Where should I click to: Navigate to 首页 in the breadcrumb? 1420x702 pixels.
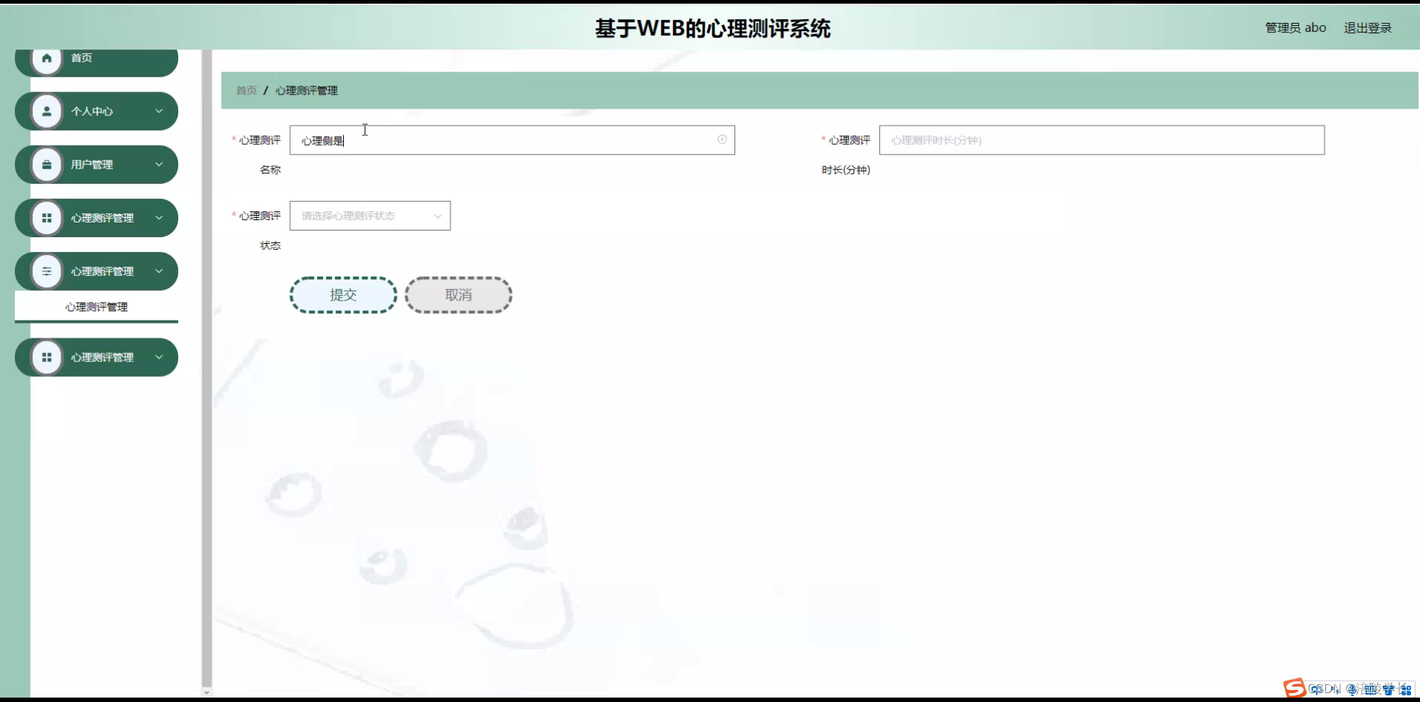click(x=246, y=90)
